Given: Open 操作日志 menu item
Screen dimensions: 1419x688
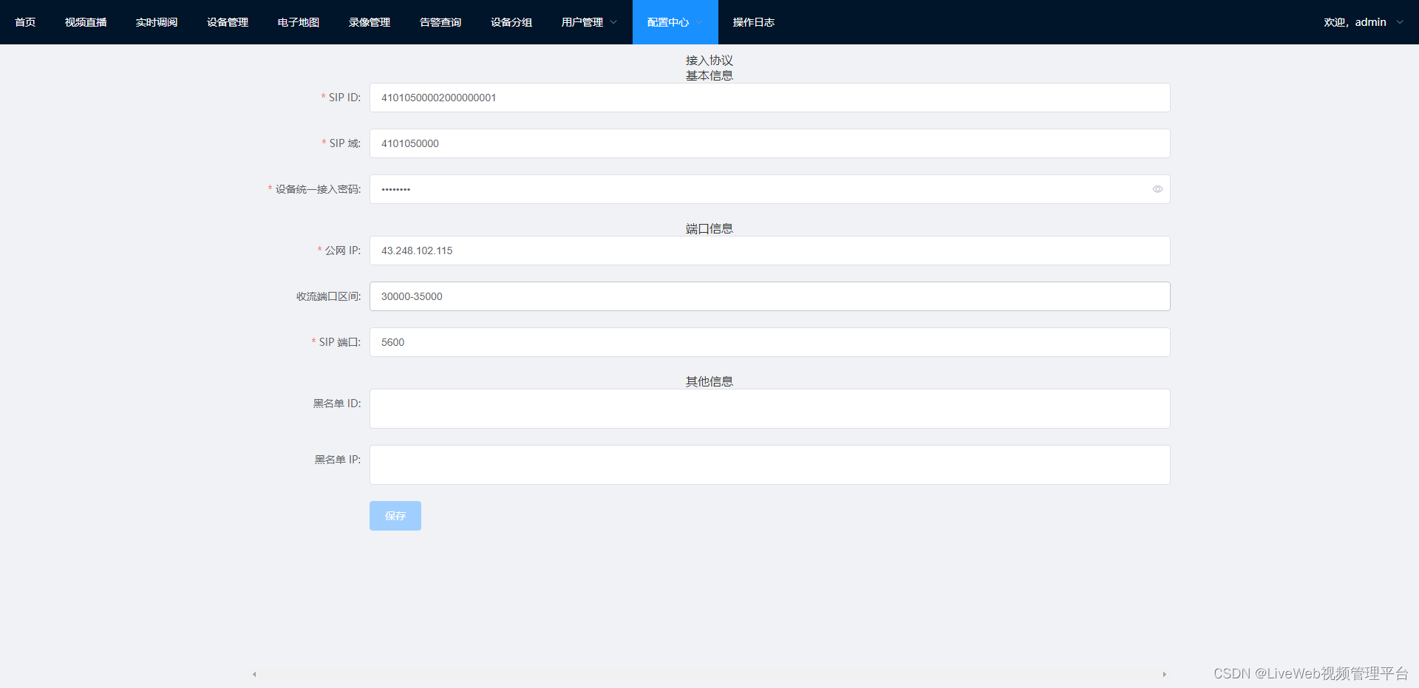Looking at the screenshot, I should click(754, 22).
